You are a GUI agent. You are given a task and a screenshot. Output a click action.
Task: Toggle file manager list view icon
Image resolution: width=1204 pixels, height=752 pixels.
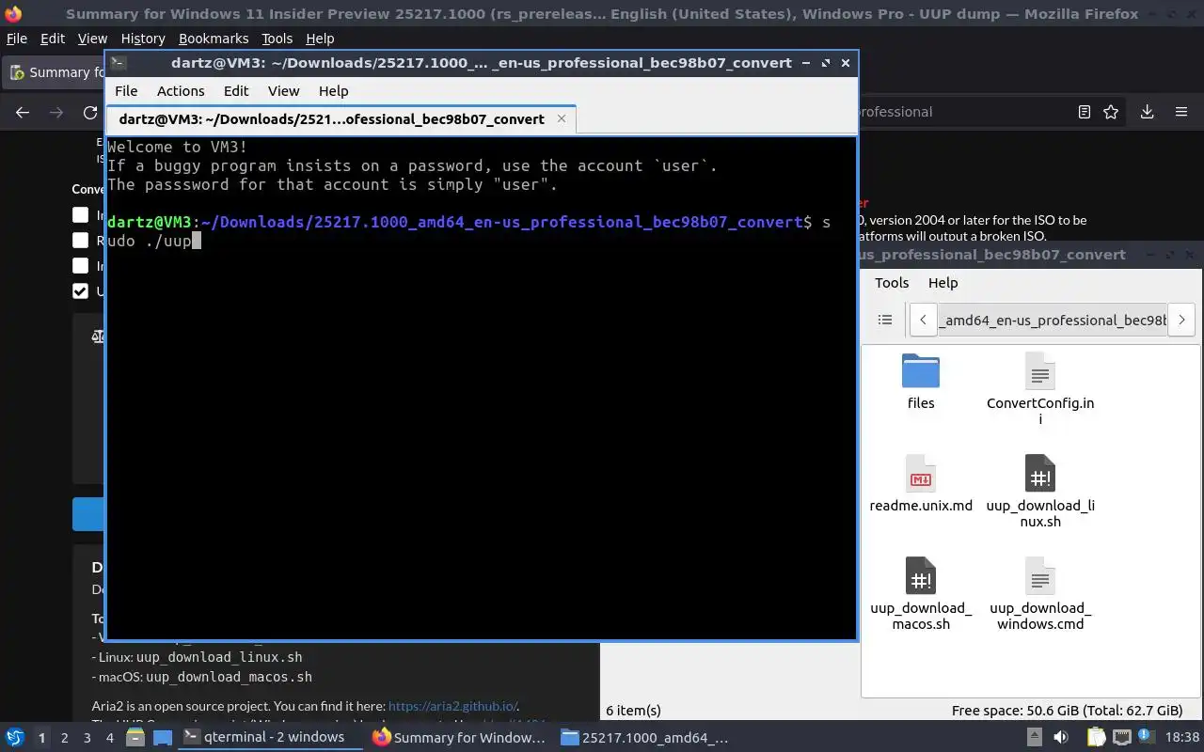click(884, 320)
